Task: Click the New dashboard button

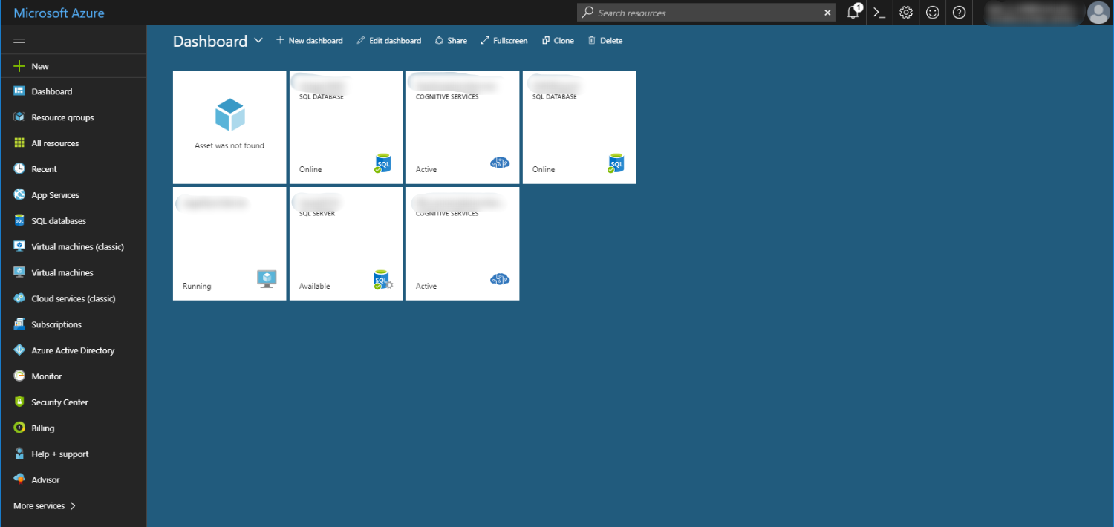Action: [x=309, y=41]
